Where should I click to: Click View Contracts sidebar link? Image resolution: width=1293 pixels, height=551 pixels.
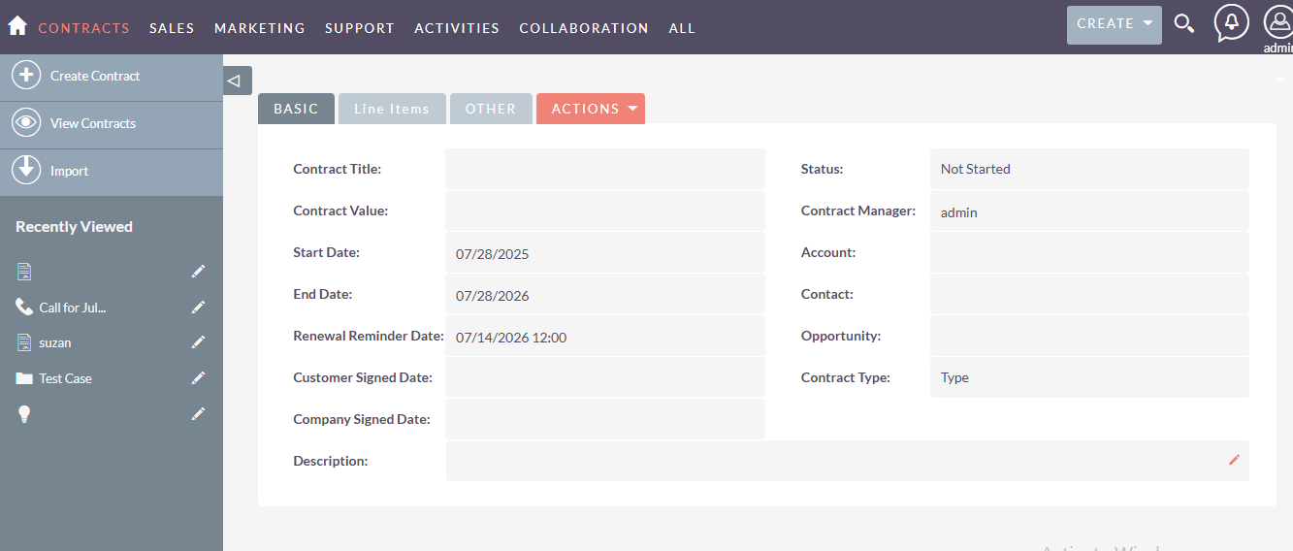(93, 123)
